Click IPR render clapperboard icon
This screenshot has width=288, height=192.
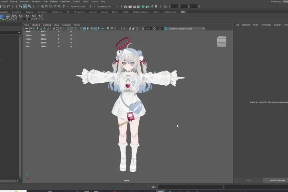click(x=134, y=6)
